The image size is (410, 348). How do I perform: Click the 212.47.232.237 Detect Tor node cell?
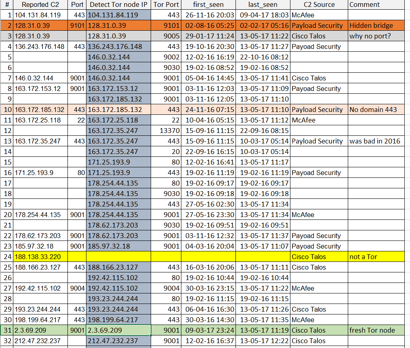[118, 341]
